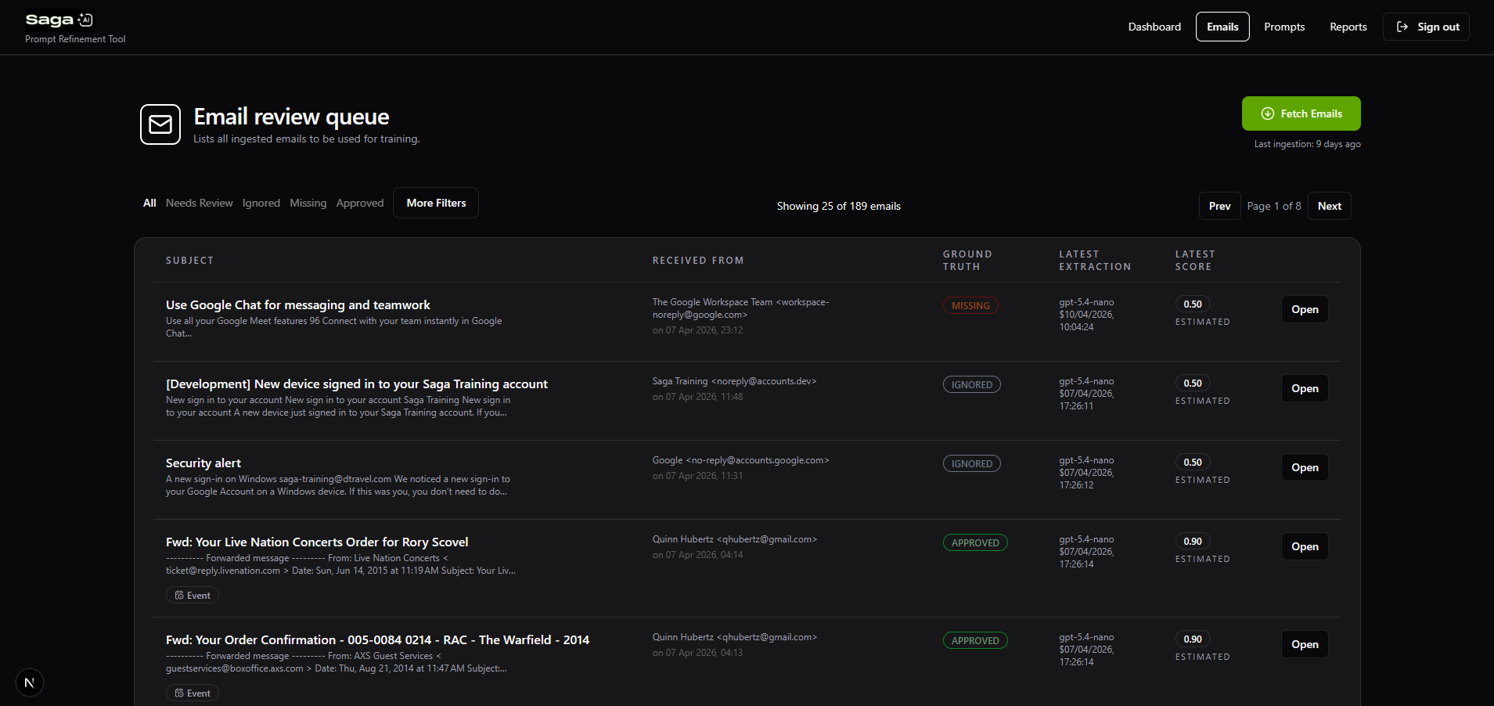The height and width of the screenshot is (706, 1494).
Task: Click APPROVED badge for Live Nation order
Action: [x=975, y=542]
